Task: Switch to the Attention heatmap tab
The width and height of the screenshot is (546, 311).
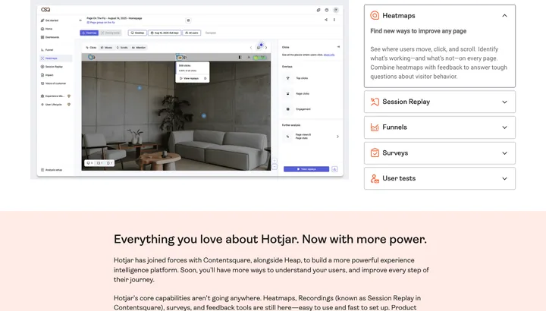Action: 139,47
